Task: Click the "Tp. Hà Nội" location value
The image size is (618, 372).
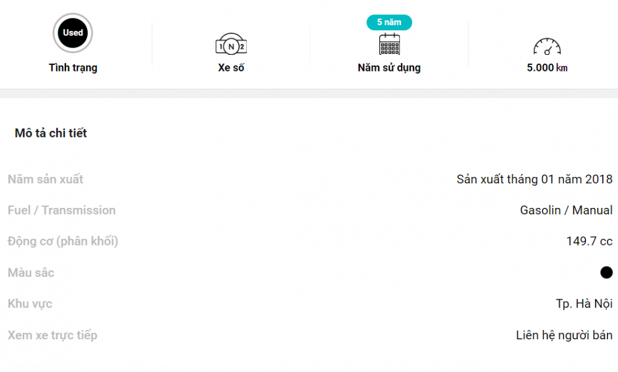Action: [584, 304]
